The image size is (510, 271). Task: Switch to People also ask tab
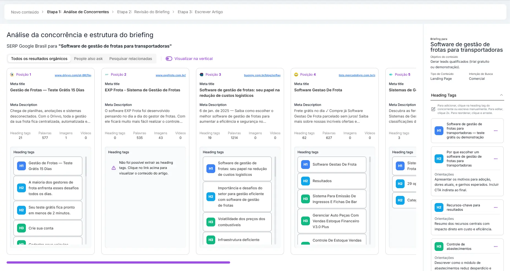click(88, 59)
